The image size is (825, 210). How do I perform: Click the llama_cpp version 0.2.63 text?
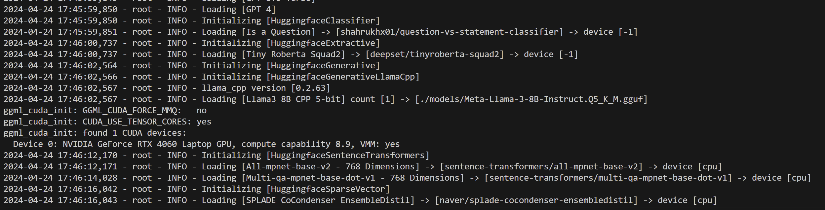(266, 88)
